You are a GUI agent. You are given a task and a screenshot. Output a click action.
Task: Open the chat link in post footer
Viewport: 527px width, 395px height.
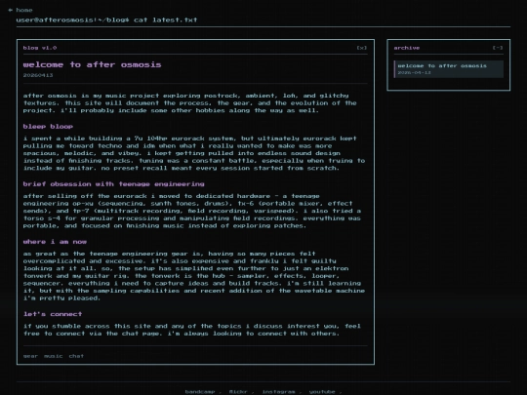point(76,356)
